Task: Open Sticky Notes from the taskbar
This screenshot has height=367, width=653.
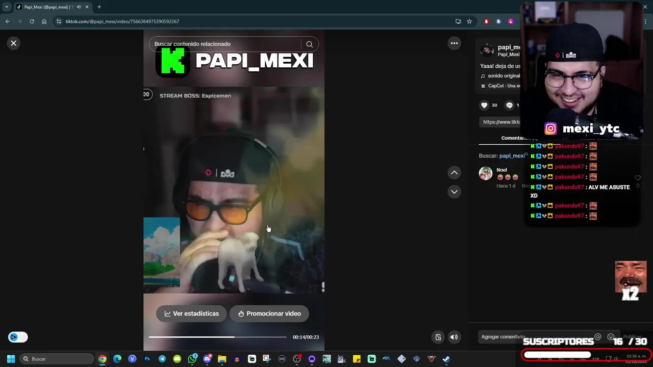Action: pyautogui.click(x=357, y=359)
